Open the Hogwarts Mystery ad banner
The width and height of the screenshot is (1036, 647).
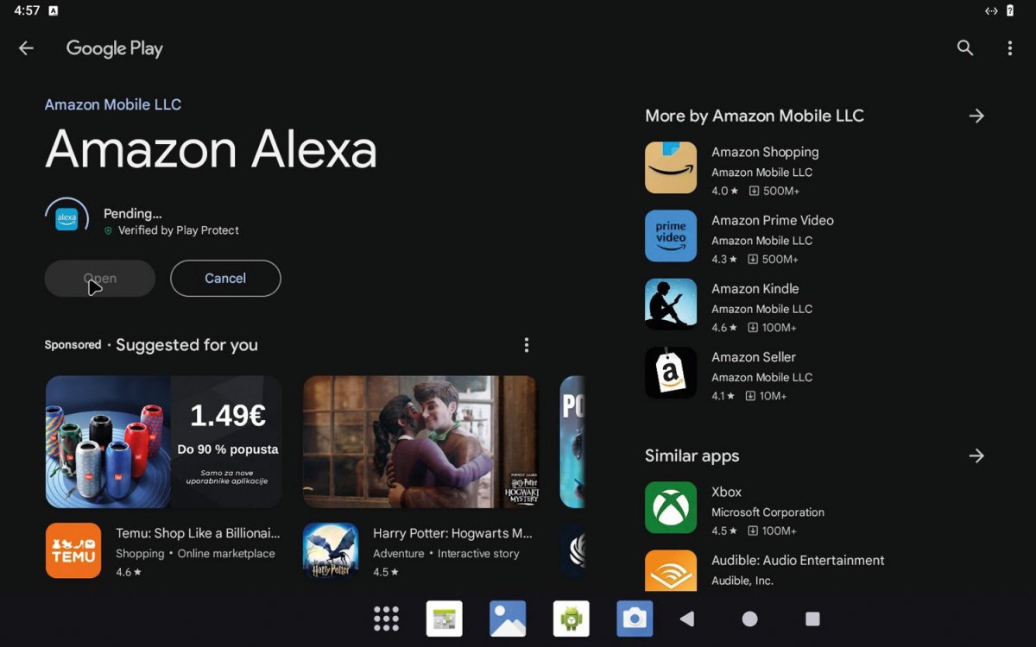[421, 442]
